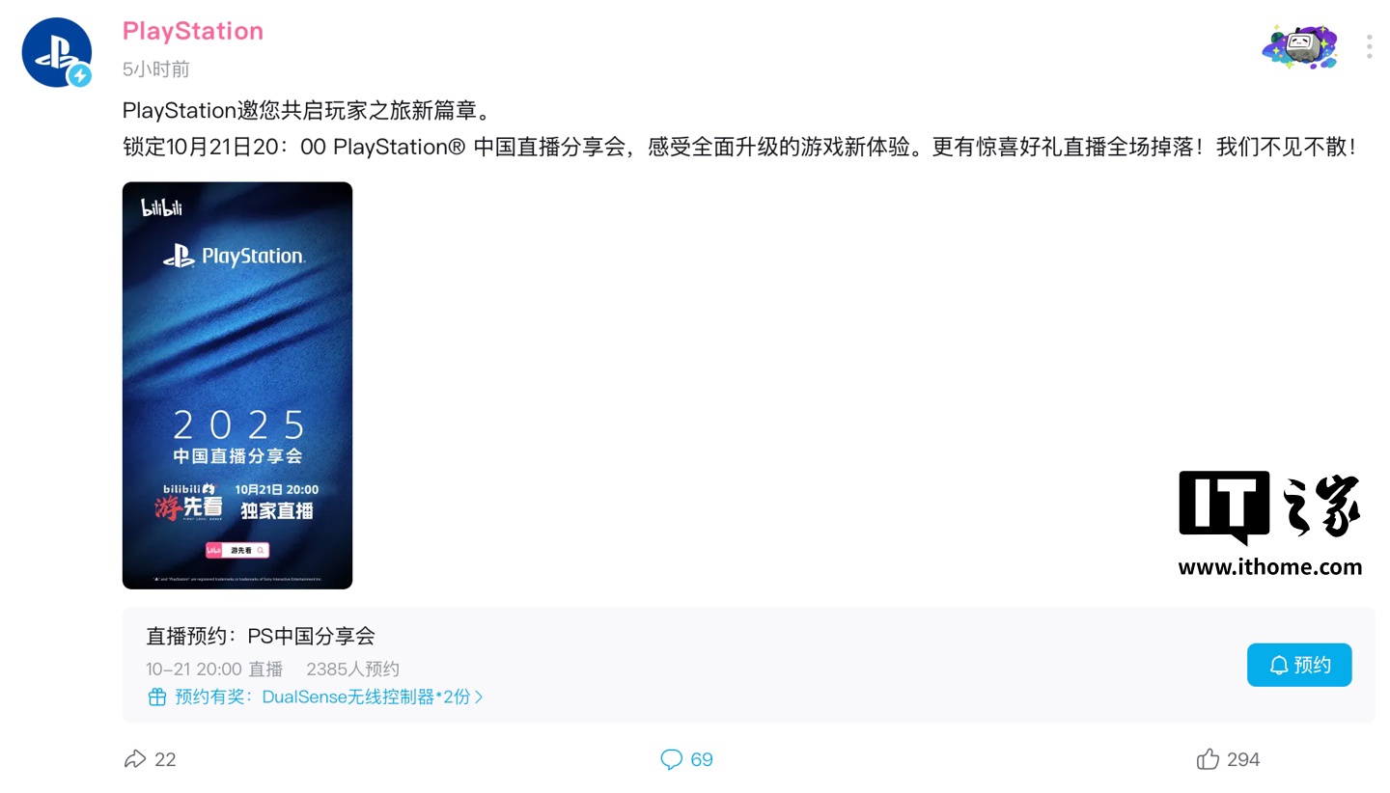Open the PlayStation 2025 livestream poster image
Screen dimensions: 1390x793
point(237,385)
